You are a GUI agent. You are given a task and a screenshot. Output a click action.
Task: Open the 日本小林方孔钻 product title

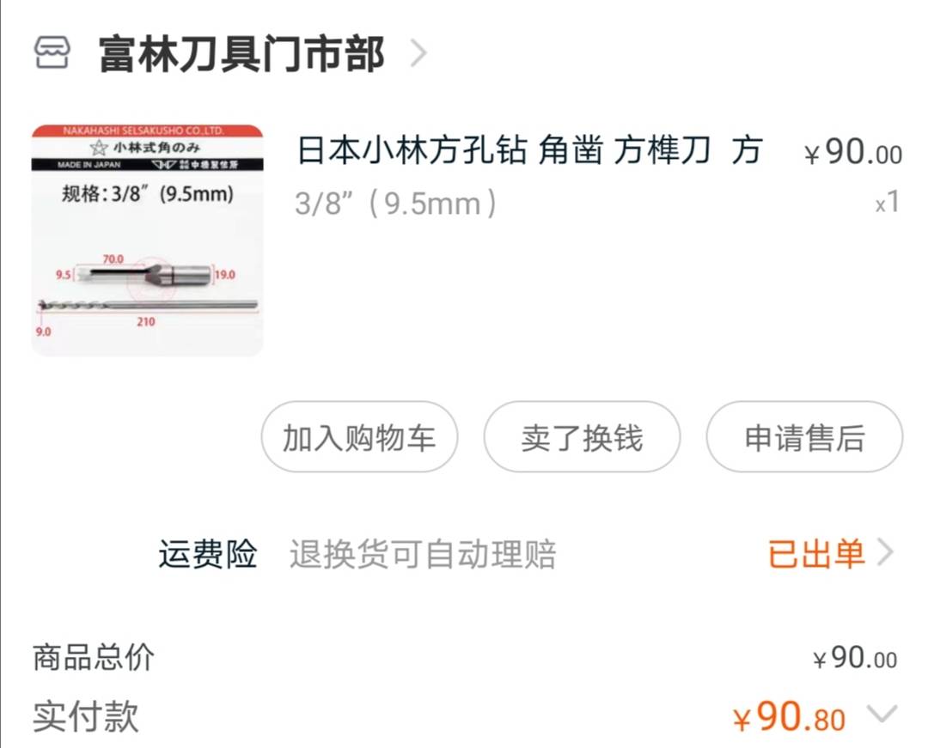(529, 150)
